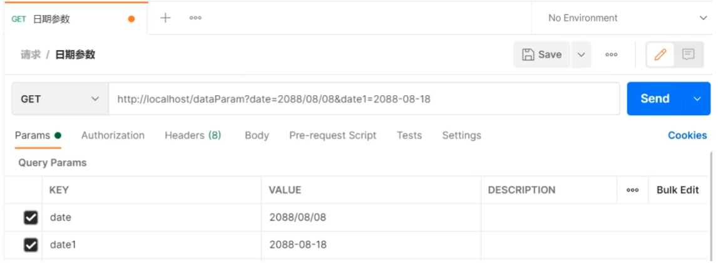Open the Headers (8) tab
The image size is (718, 263).
point(193,135)
